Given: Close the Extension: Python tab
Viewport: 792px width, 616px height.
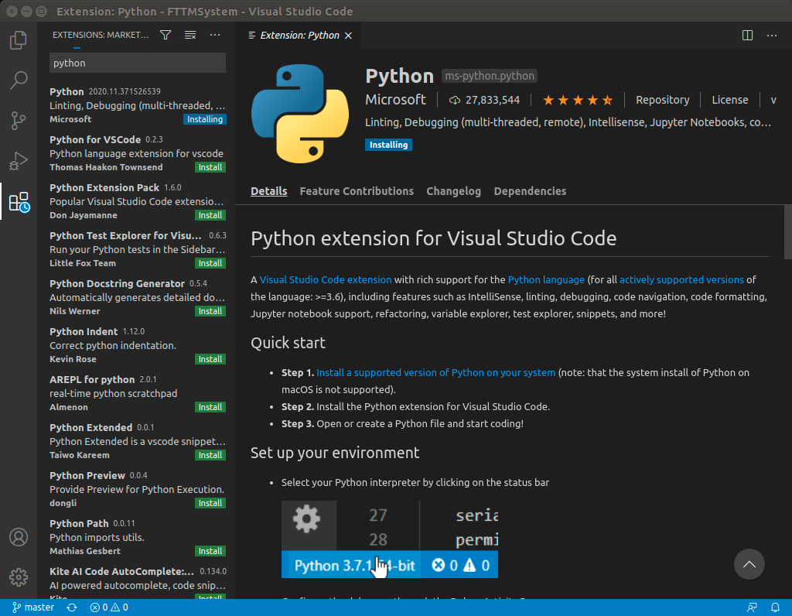Looking at the screenshot, I should [348, 36].
